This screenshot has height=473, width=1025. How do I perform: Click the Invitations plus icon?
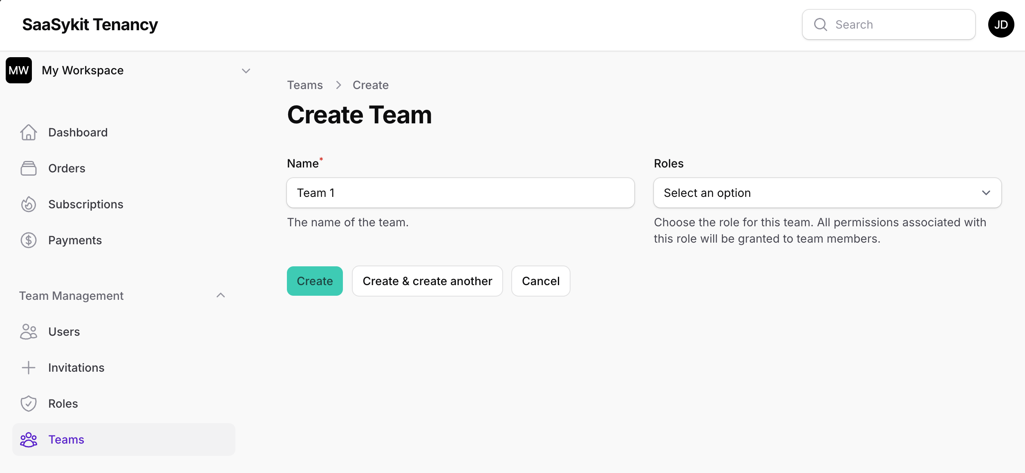pyautogui.click(x=28, y=367)
